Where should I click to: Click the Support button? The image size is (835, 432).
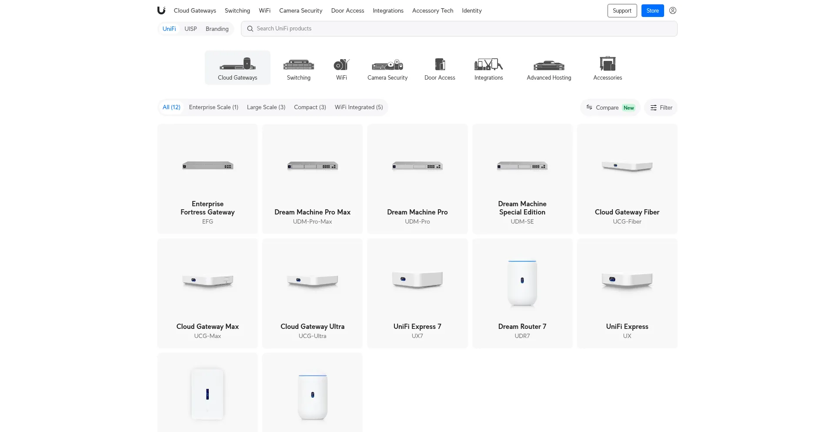622,10
